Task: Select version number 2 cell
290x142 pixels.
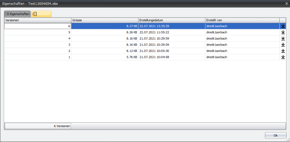Action: tap(38, 51)
